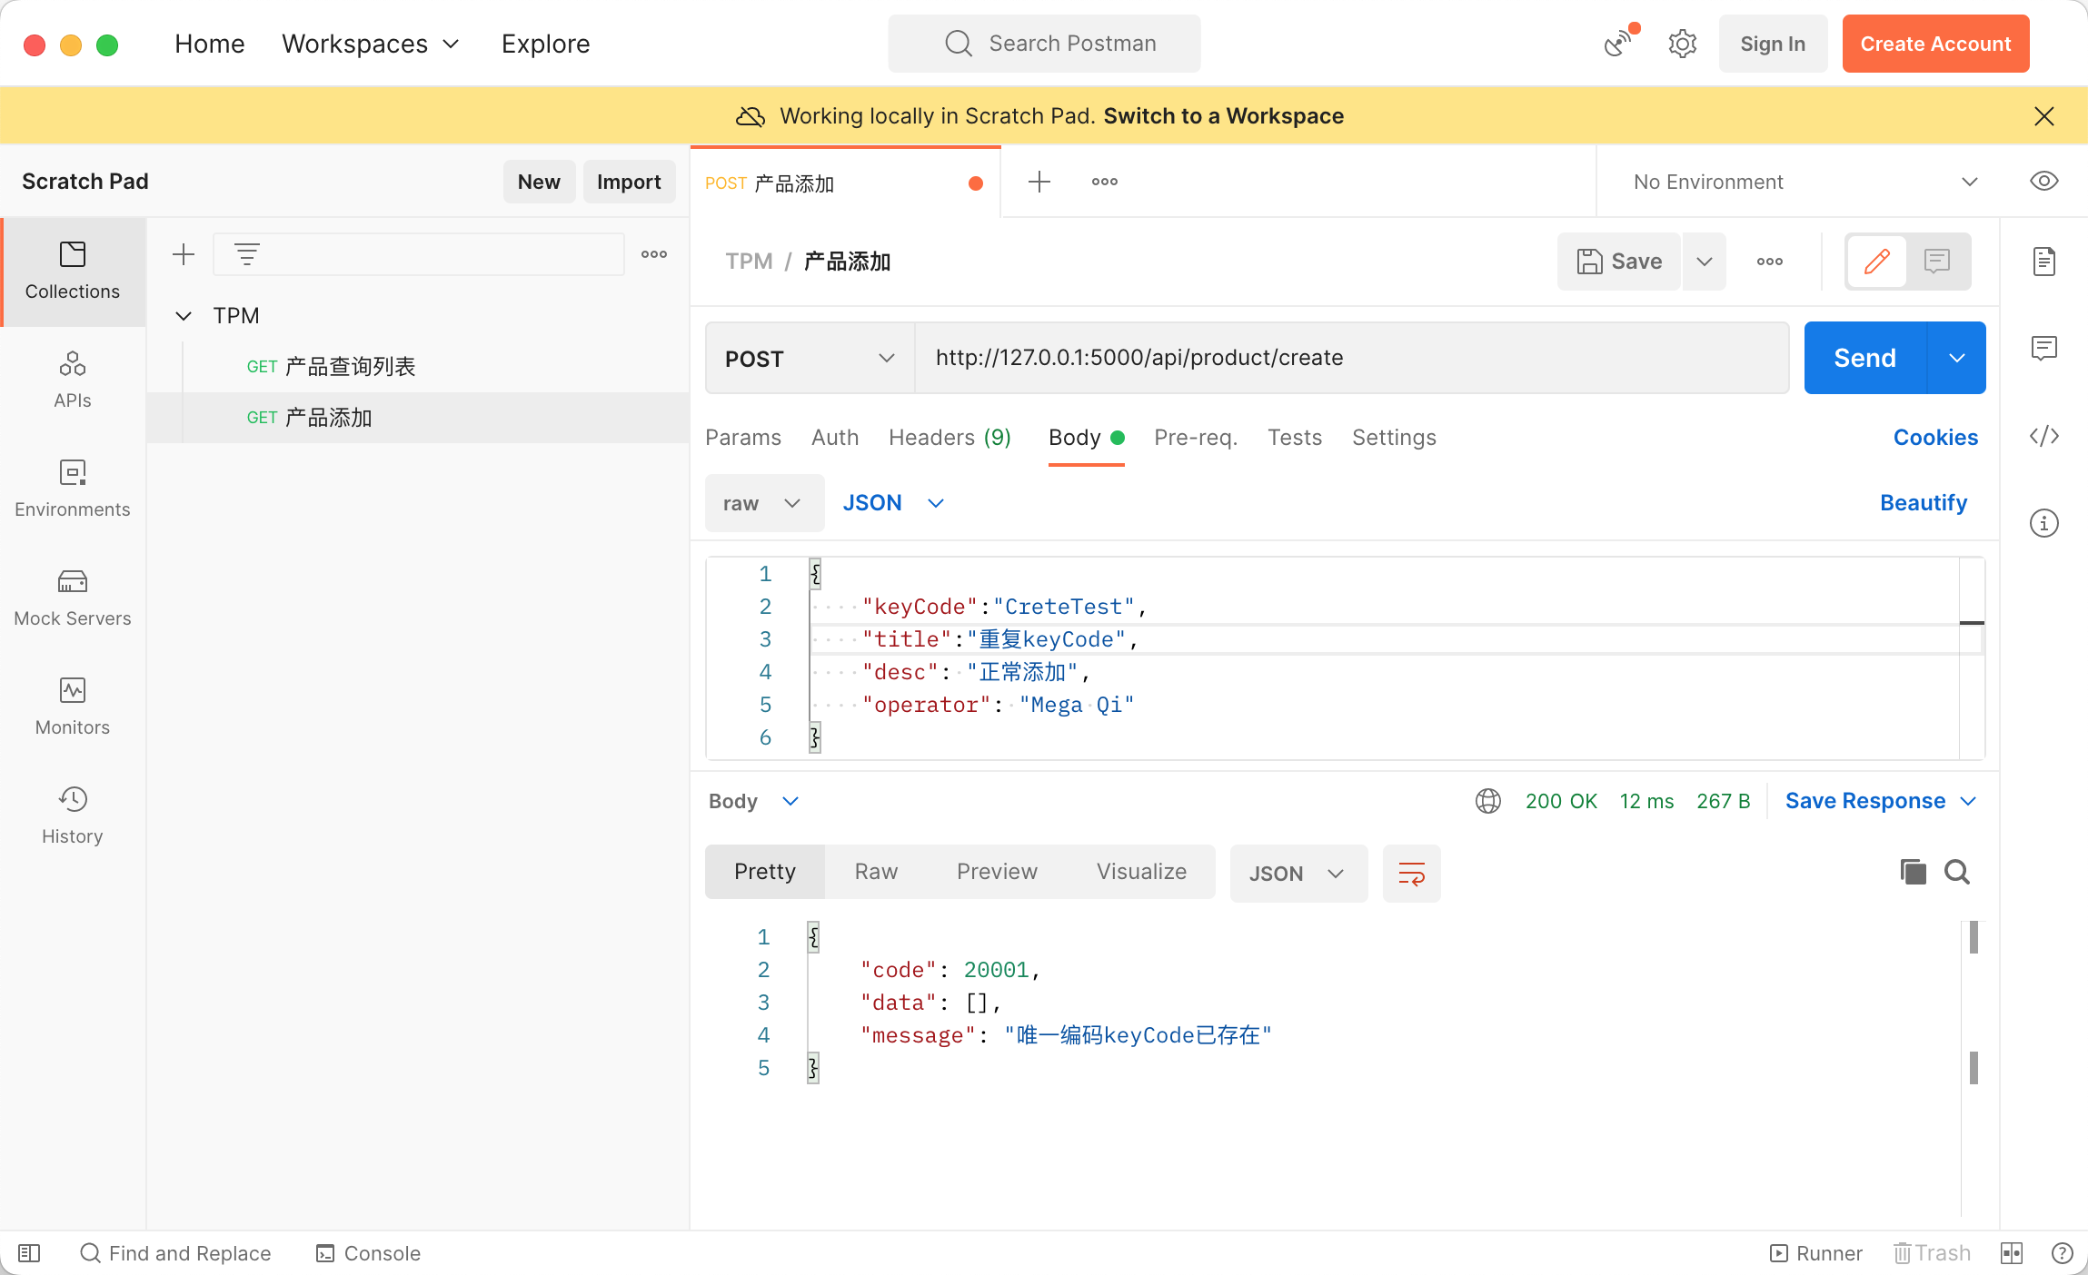Select the Raw response view tab
The width and height of the screenshot is (2088, 1275).
(x=875, y=872)
